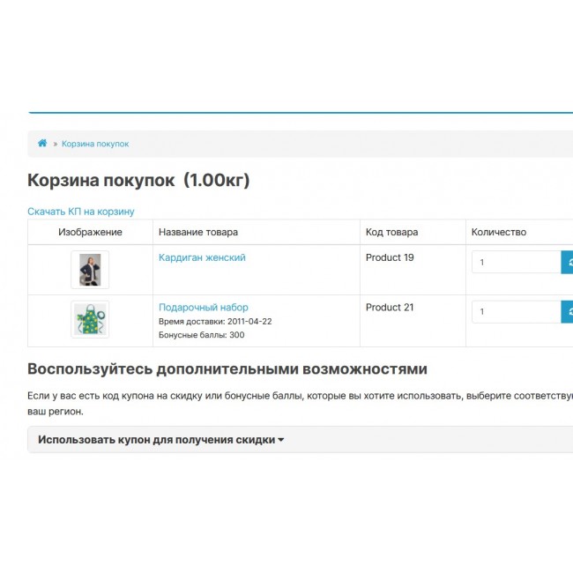Click the 'Product 21' code cell
Image resolution: width=573 pixels, height=573 pixels.
(x=390, y=308)
